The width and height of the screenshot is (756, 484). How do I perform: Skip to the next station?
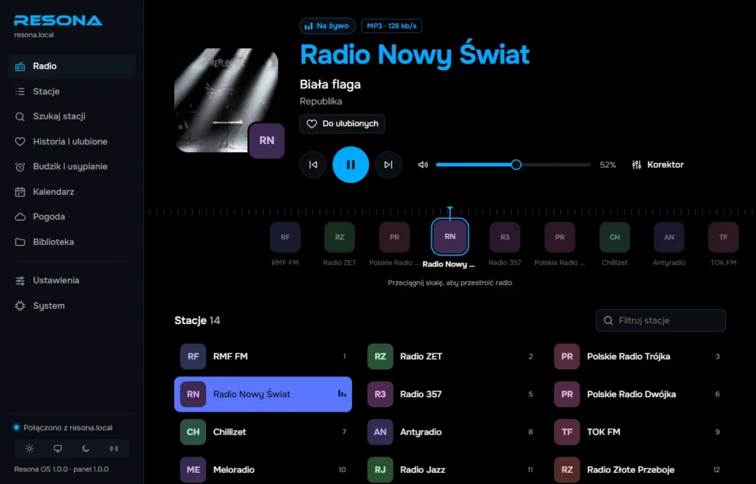pyautogui.click(x=388, y=165)
